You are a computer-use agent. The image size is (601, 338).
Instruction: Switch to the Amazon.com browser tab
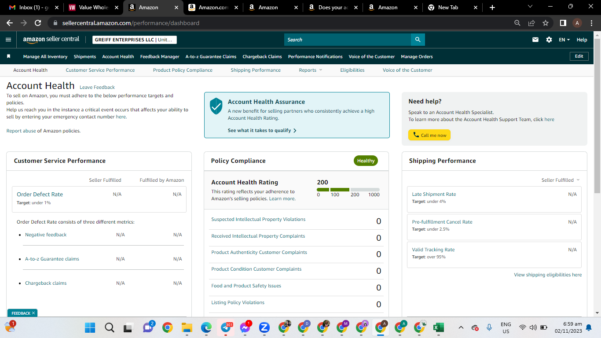pyautogui.click(x=214, y=7)
